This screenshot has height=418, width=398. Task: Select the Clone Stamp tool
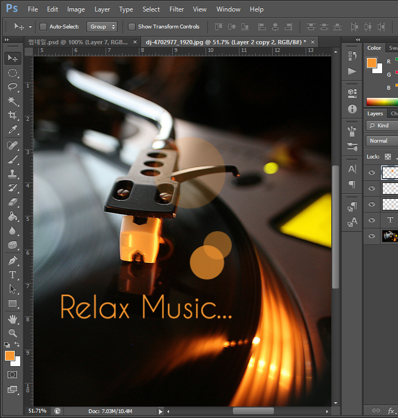click(x=12, y=174)
